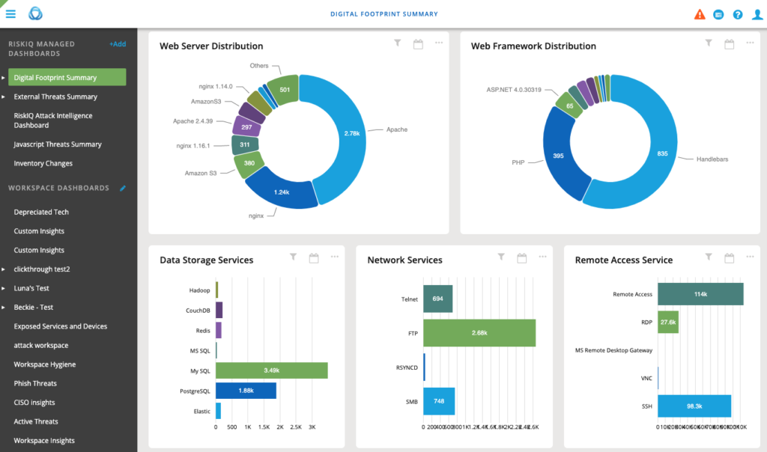The image size is (767, 452).
Task: Click the My SQL 3.49k bar
Action: click(x=271, y=370)
